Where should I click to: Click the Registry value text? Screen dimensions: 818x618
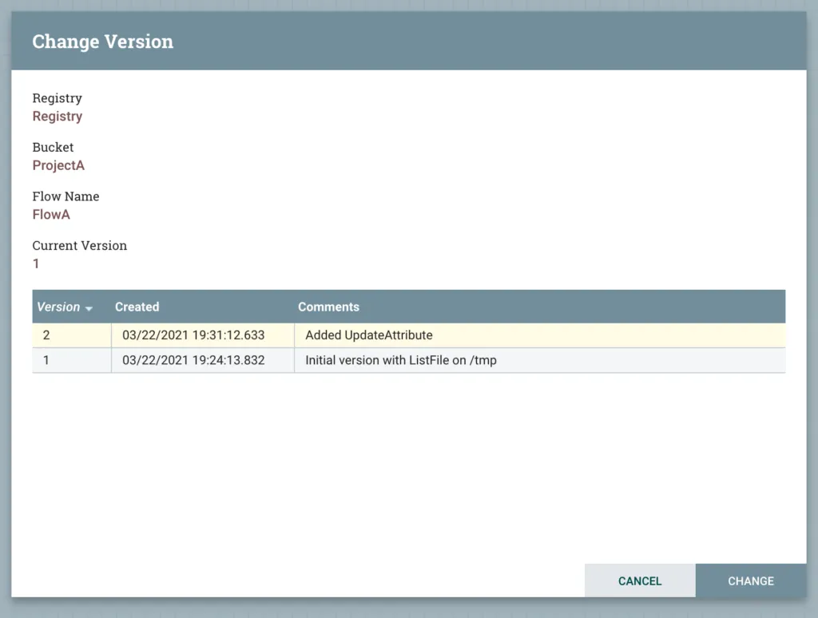[x=58, y=117]
